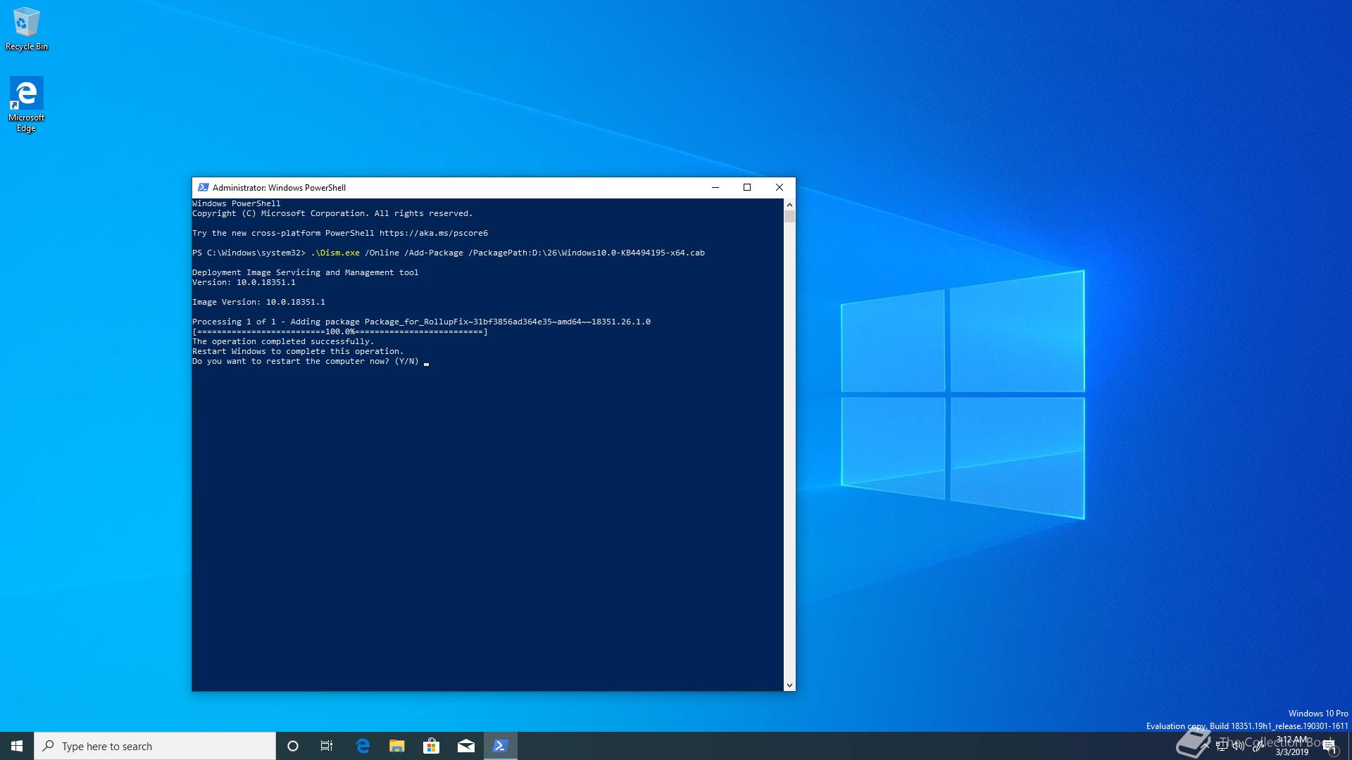Open Task View from taskbar

coord(327,746)
